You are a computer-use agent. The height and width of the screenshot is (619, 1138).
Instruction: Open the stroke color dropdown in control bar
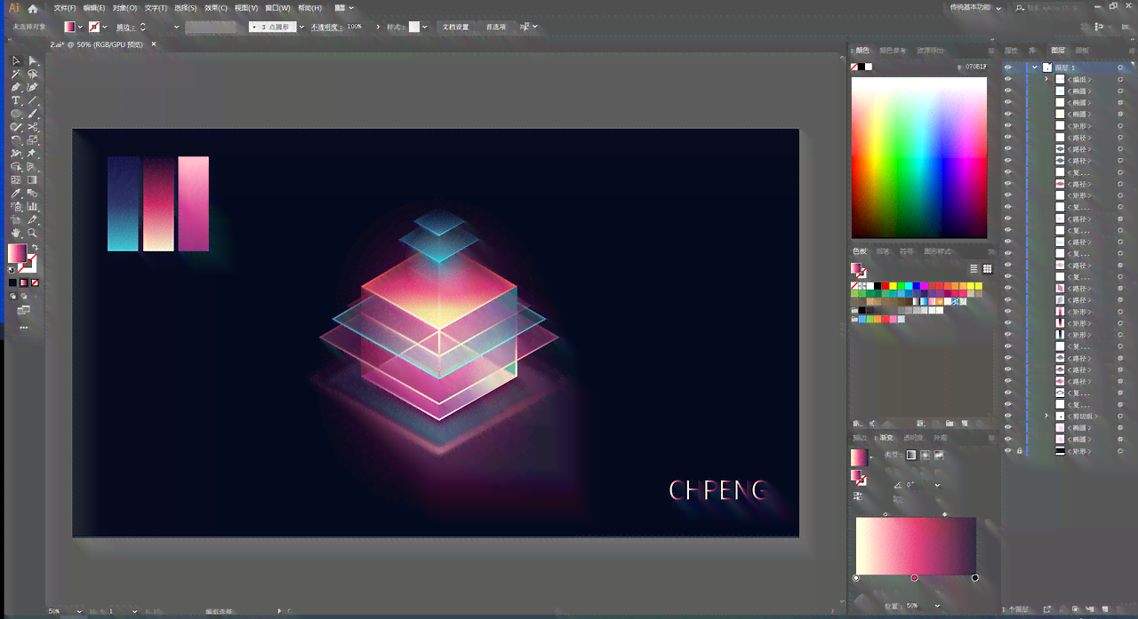click(x=104, y=27)
